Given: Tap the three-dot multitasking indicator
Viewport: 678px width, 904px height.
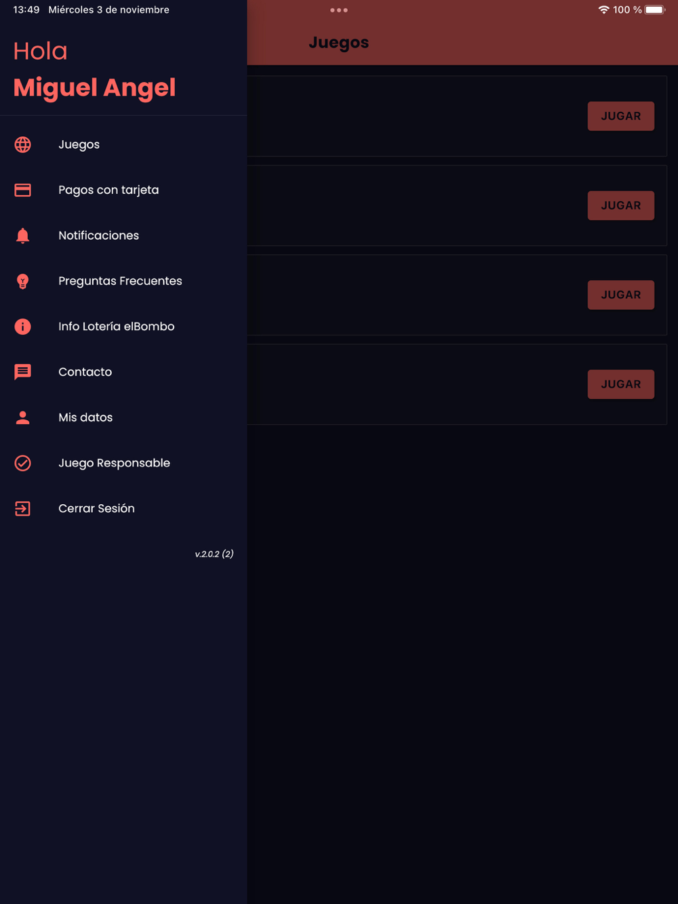Looking at the screenshot, I should click(x=339, y=10).
